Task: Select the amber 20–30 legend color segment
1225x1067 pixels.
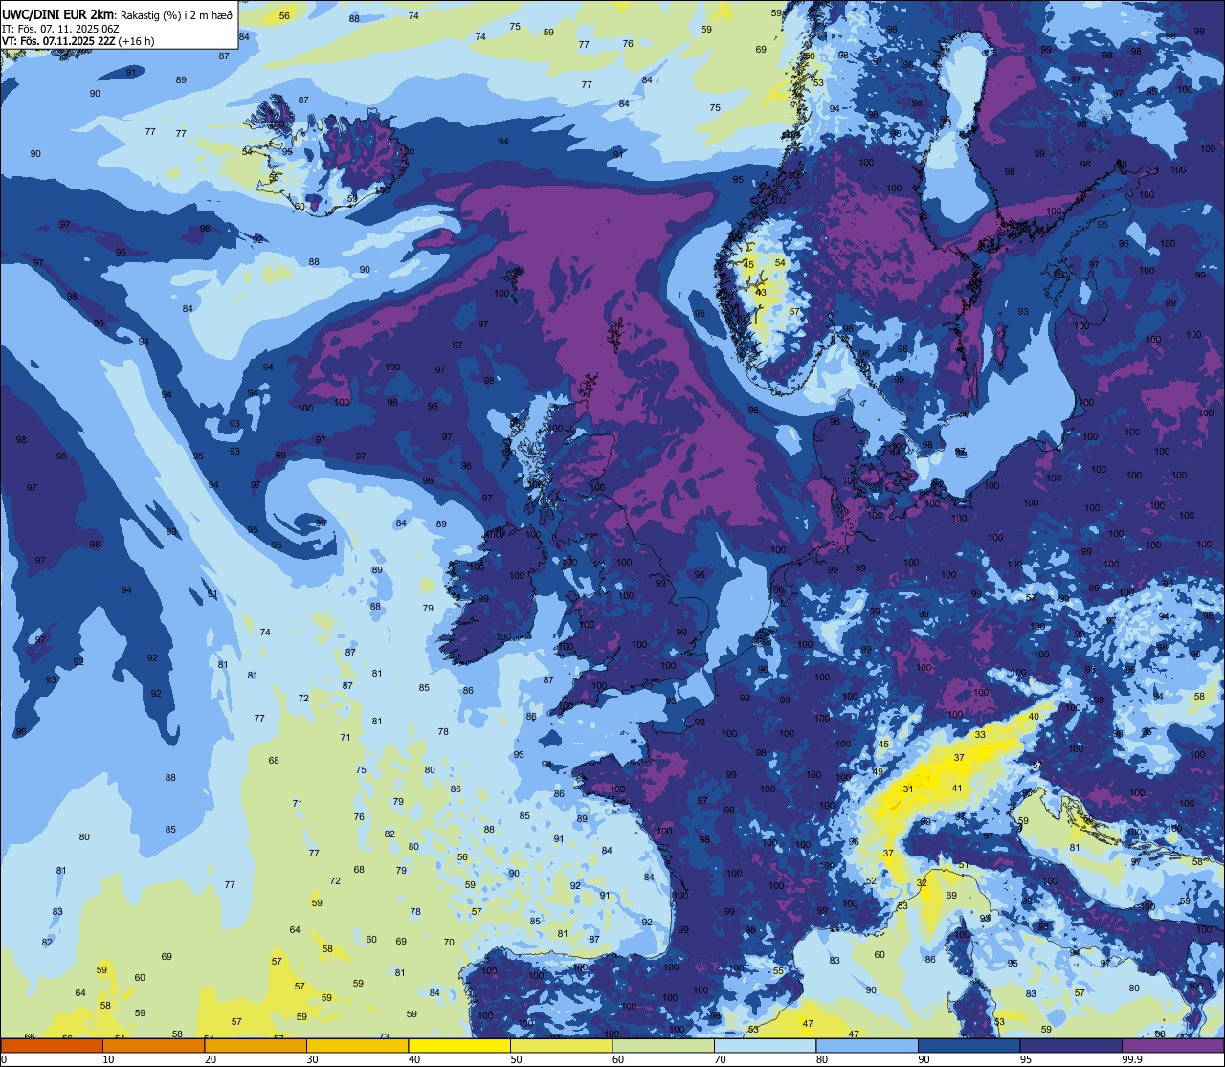Action: [x=256, y=1046]
